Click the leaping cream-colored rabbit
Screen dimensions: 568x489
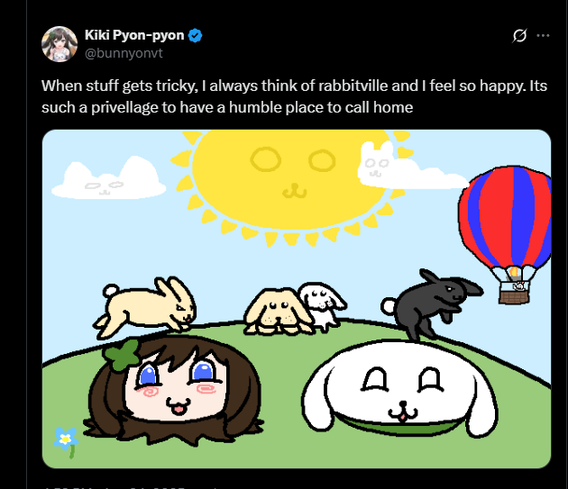click(x=146, y=306)
